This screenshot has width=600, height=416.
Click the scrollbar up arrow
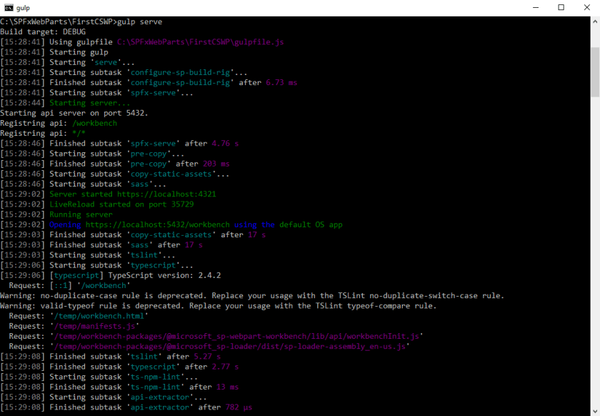pos(594,22)
